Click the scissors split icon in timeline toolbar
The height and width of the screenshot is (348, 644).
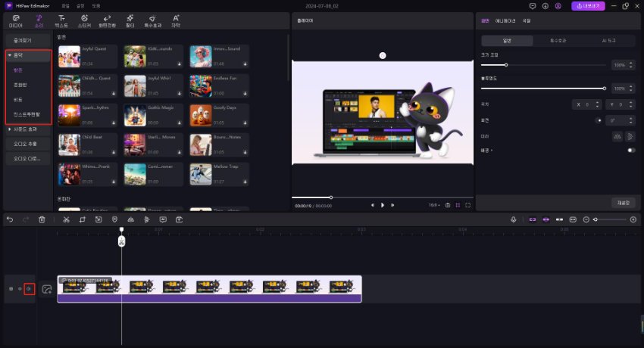(x=66, y=219)
